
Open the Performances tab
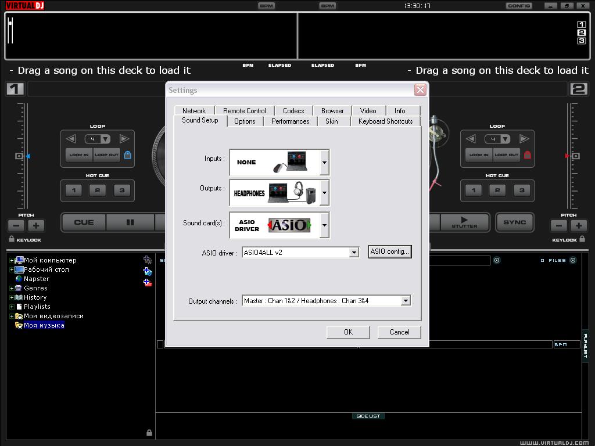pos(291,121)
